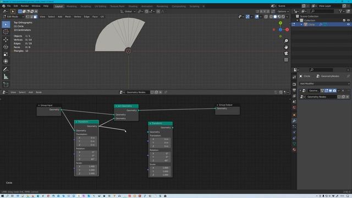Choose the Scale tool in the left toolbar
Viewport: 352px width, 198px height.
(6, 54)
